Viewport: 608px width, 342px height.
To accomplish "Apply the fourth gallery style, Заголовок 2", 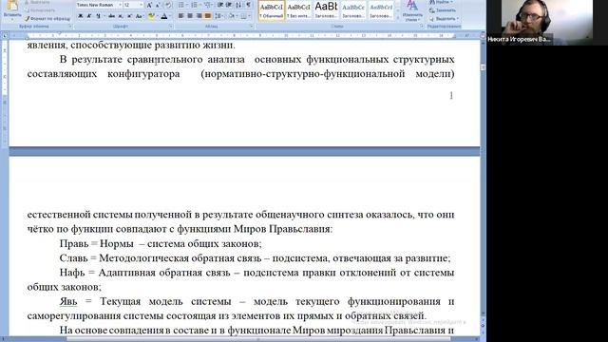I will click(x=353, y=10).
